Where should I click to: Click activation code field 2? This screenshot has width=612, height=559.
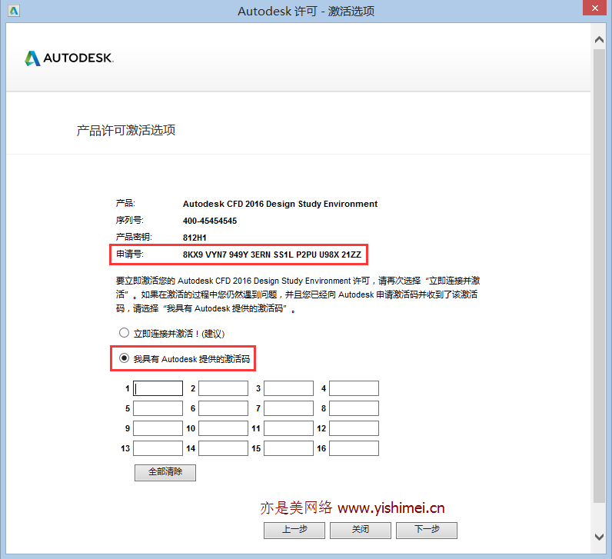point(223,388)
